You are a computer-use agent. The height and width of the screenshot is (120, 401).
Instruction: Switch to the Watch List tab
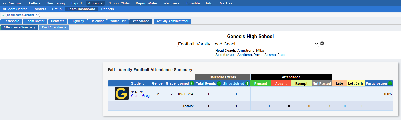click(x=118, y=21)
